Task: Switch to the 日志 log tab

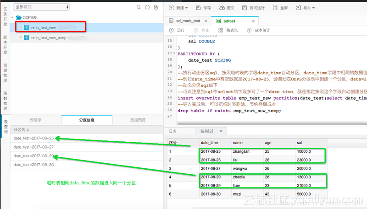Action: (173, 131)
